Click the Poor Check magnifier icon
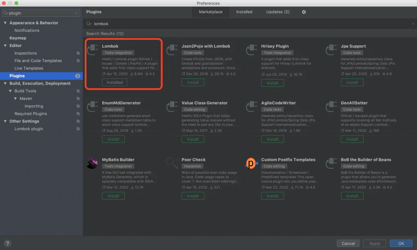This screenshot has width=417, height=250. click(172, 163)
